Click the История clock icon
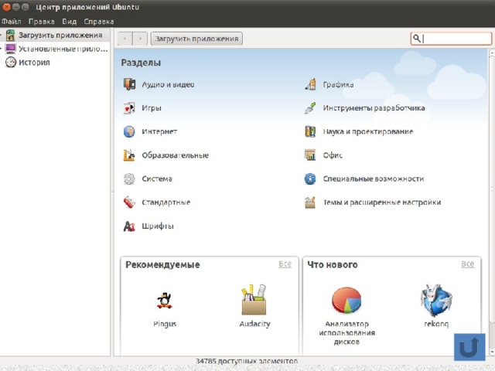 (x=11, y=62)
